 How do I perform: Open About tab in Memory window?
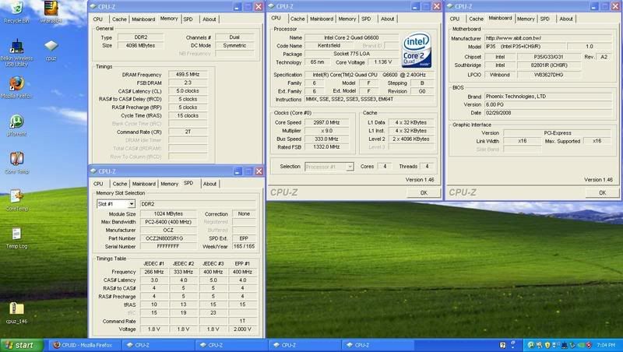pos(209,19)
